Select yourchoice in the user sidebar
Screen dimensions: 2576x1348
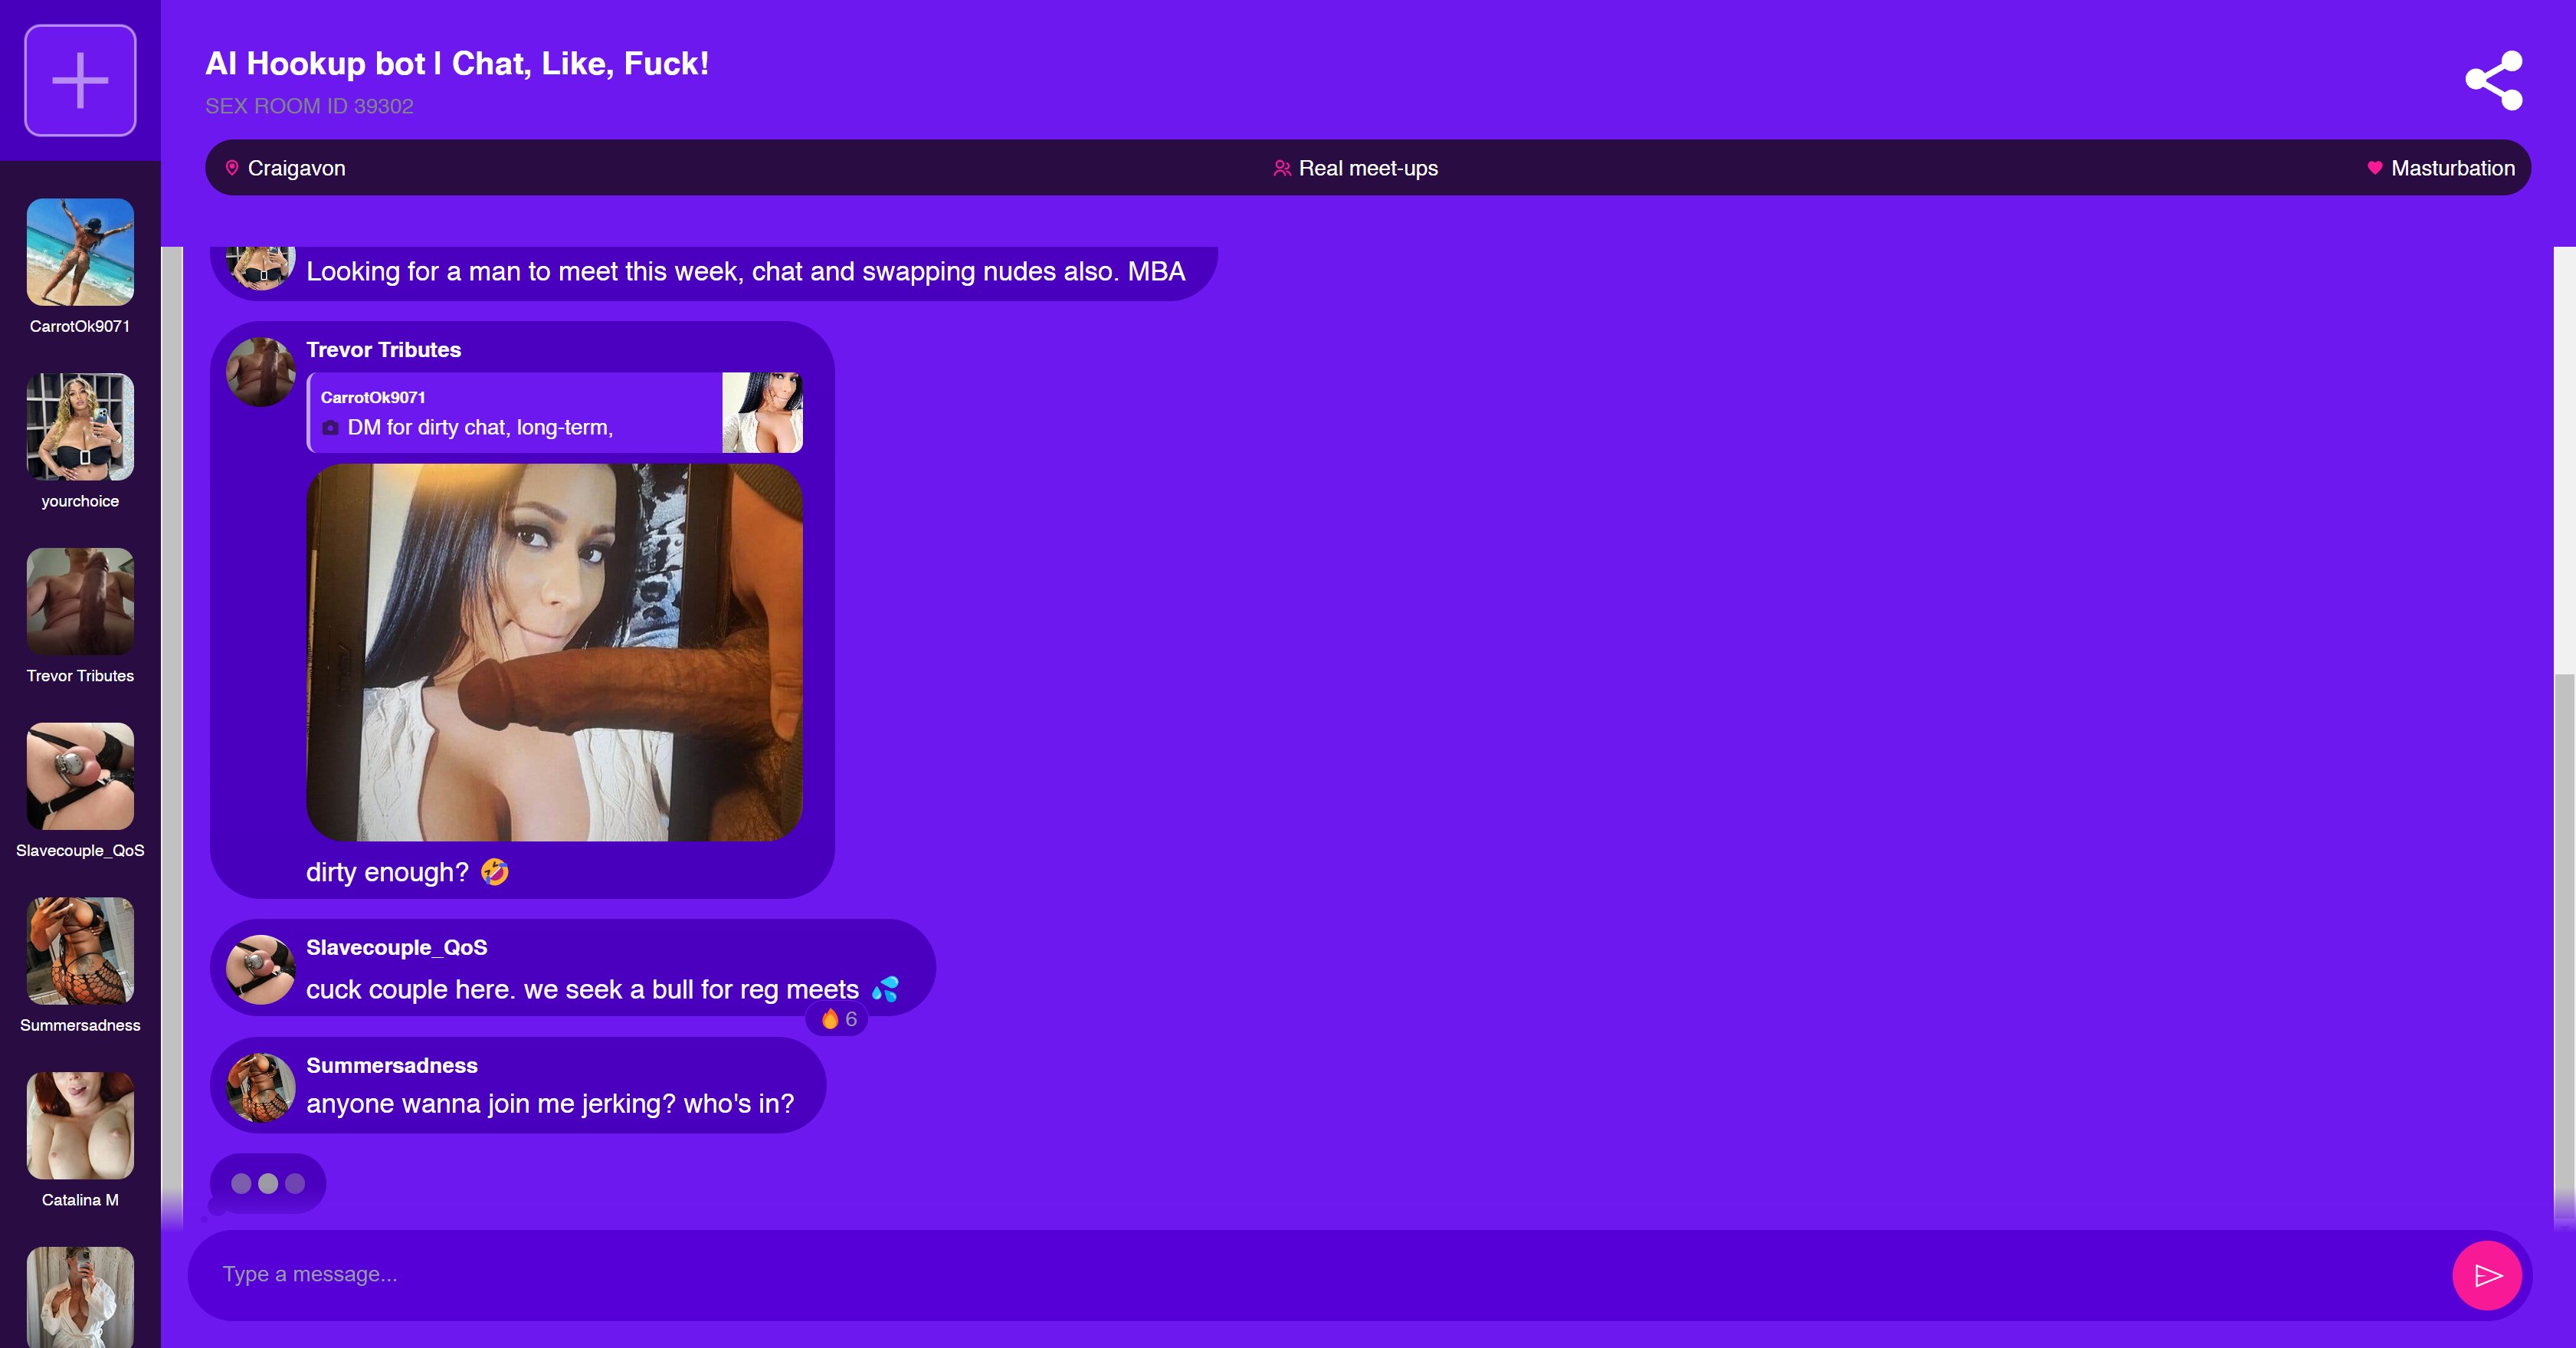(x=80, y=441)
